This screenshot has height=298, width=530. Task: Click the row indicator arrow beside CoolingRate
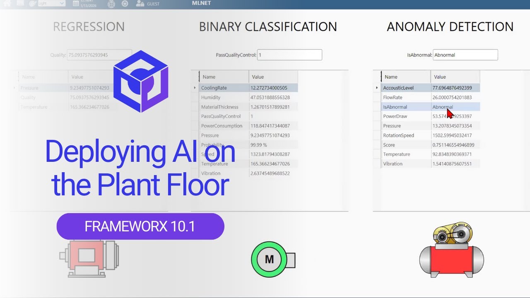(195, 88)
